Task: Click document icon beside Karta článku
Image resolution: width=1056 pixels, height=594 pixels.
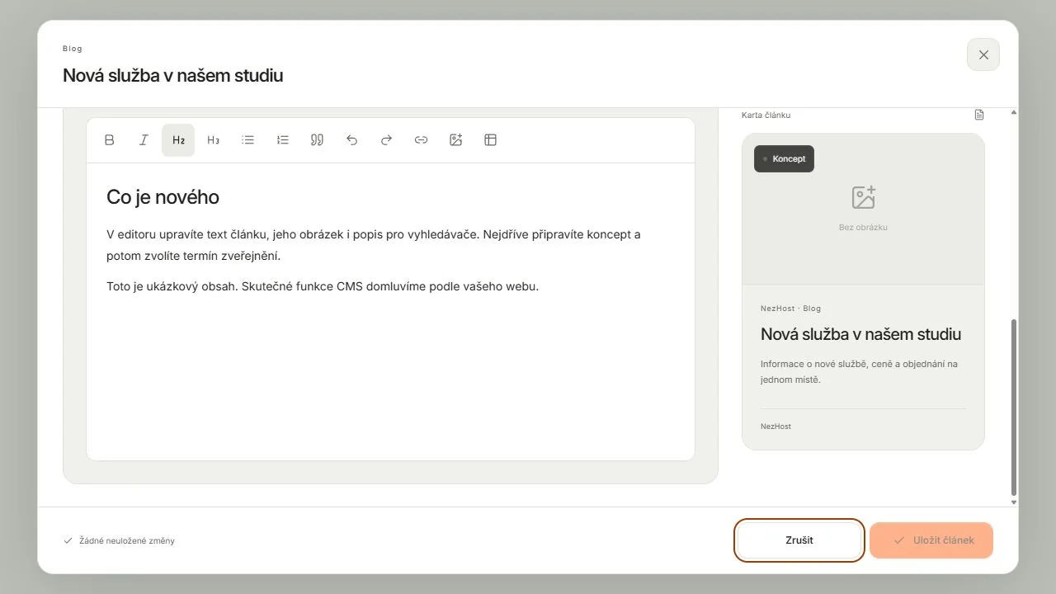Action: pyautogui.click(x=979, y=115)
